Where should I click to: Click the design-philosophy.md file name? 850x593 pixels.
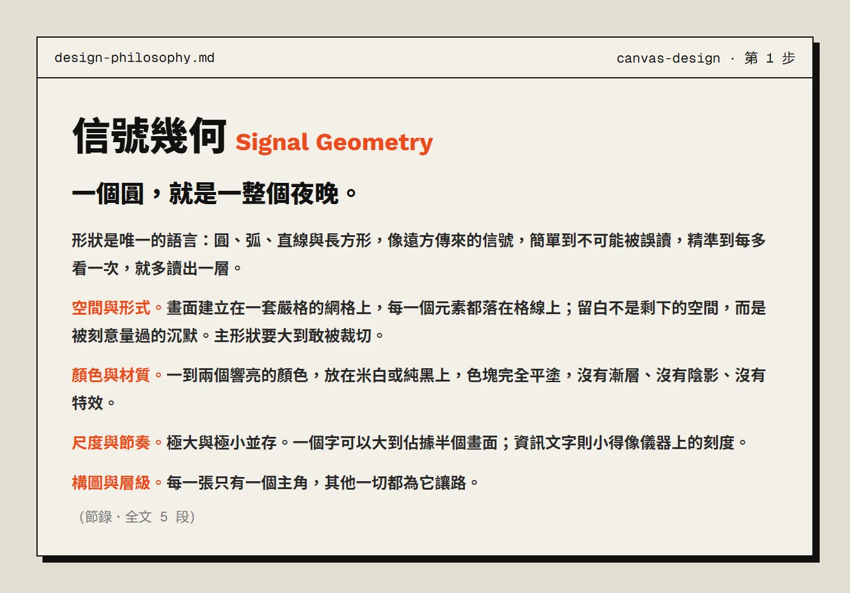134,58
